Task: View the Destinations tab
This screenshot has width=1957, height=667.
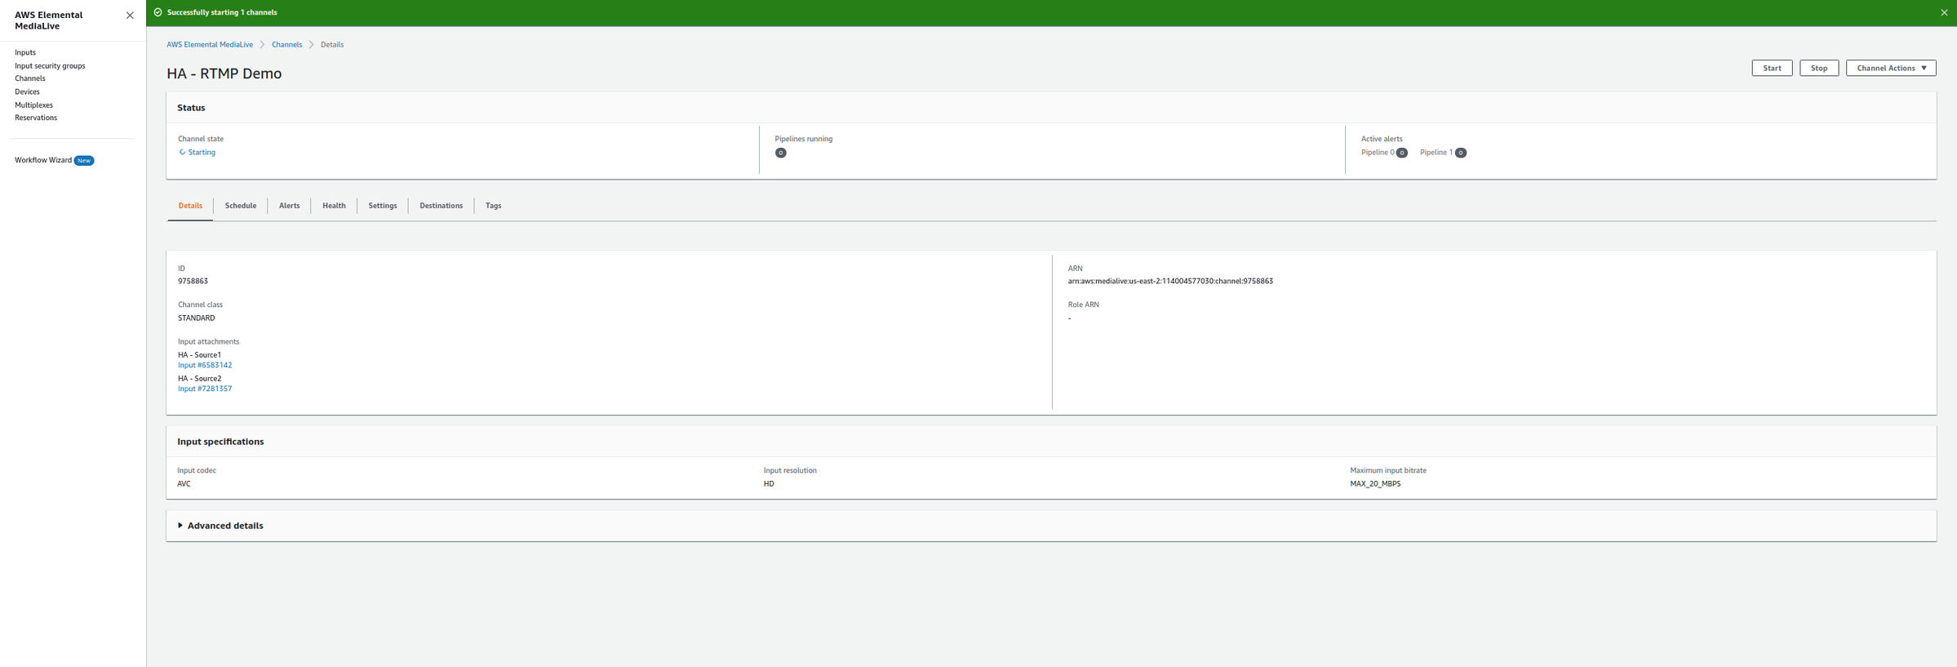Action: [x=441, y=206]
